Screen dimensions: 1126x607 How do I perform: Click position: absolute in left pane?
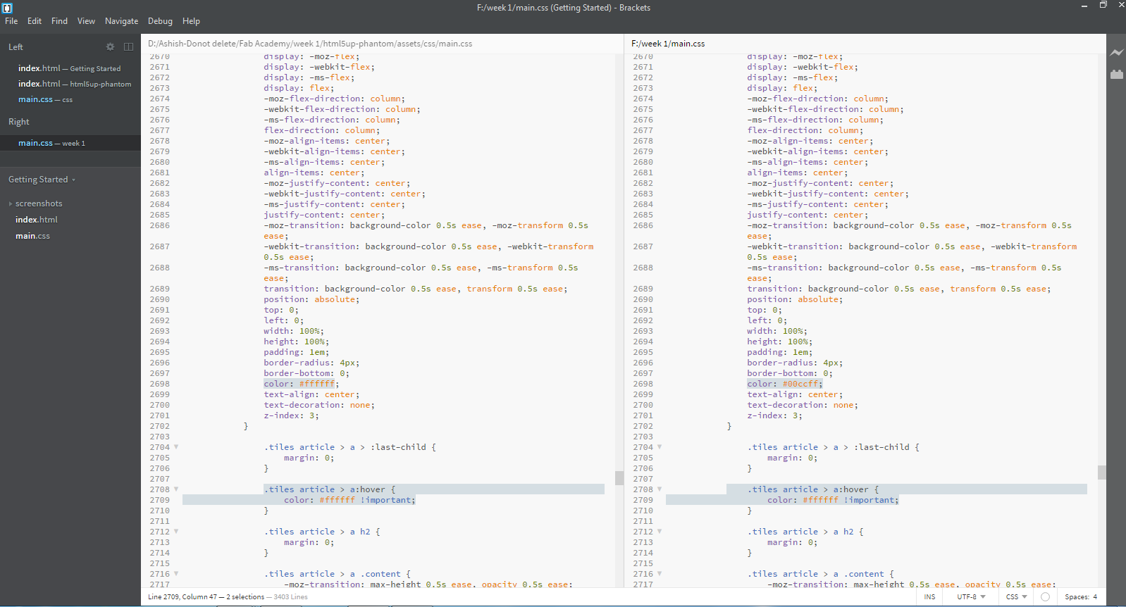(311, 299)
